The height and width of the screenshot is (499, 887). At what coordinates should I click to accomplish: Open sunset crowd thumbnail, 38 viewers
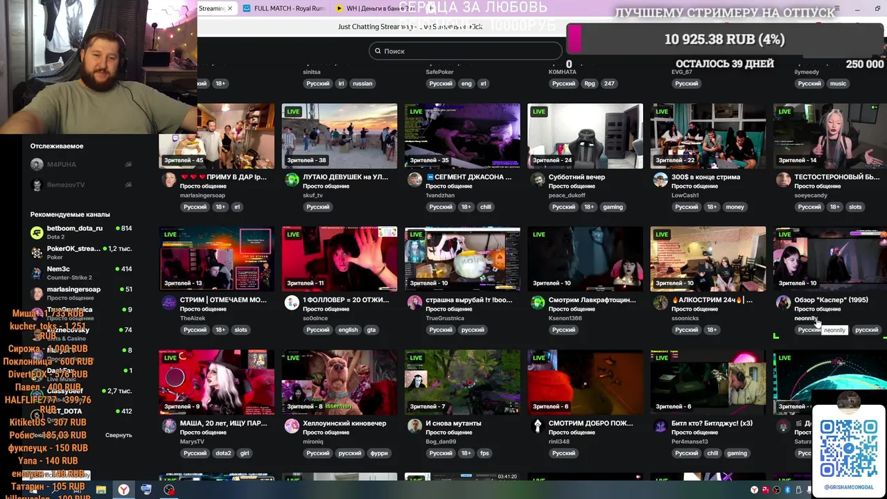340,136
